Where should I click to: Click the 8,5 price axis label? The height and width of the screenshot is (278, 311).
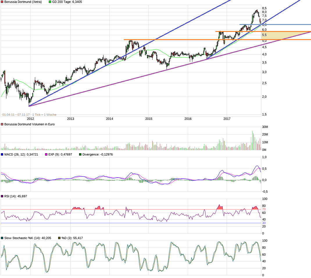(x=264, y=8)
